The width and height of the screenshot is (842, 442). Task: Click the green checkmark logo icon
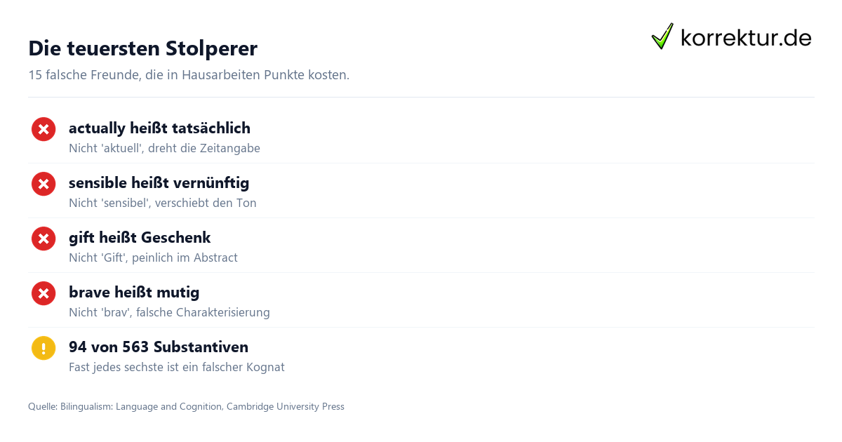[662, 36]
